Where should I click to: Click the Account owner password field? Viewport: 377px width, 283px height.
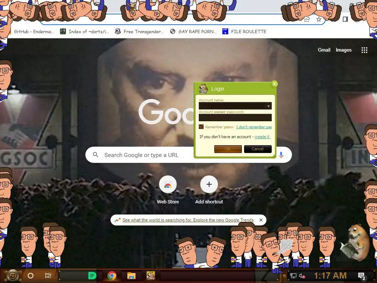click(235, 118)
